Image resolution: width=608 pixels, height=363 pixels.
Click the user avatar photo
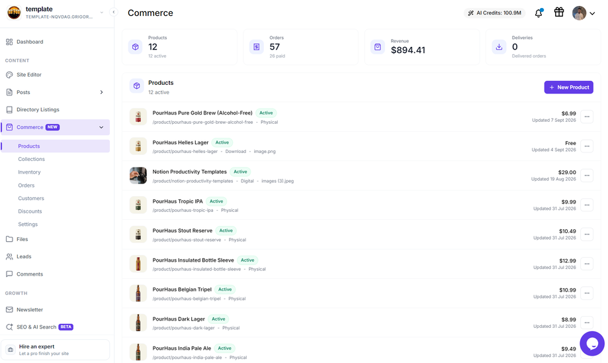[x=579, y=13]
